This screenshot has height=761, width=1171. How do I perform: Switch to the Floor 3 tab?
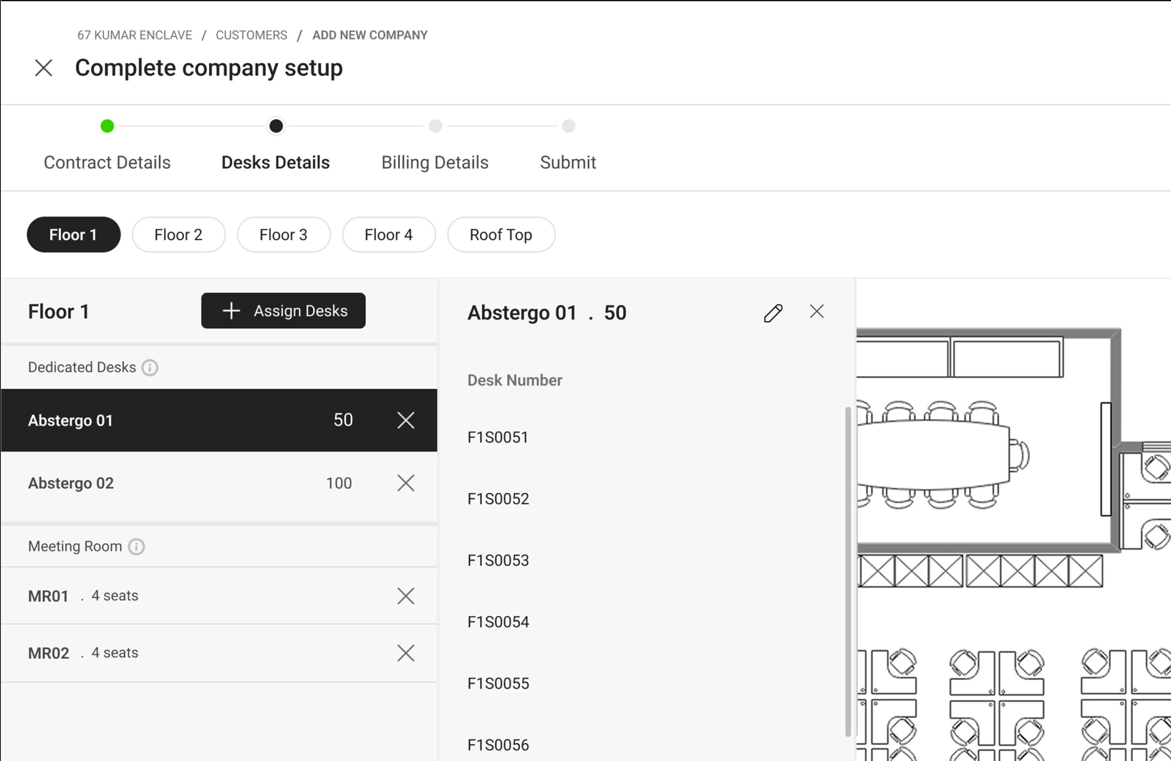[284, 235]
